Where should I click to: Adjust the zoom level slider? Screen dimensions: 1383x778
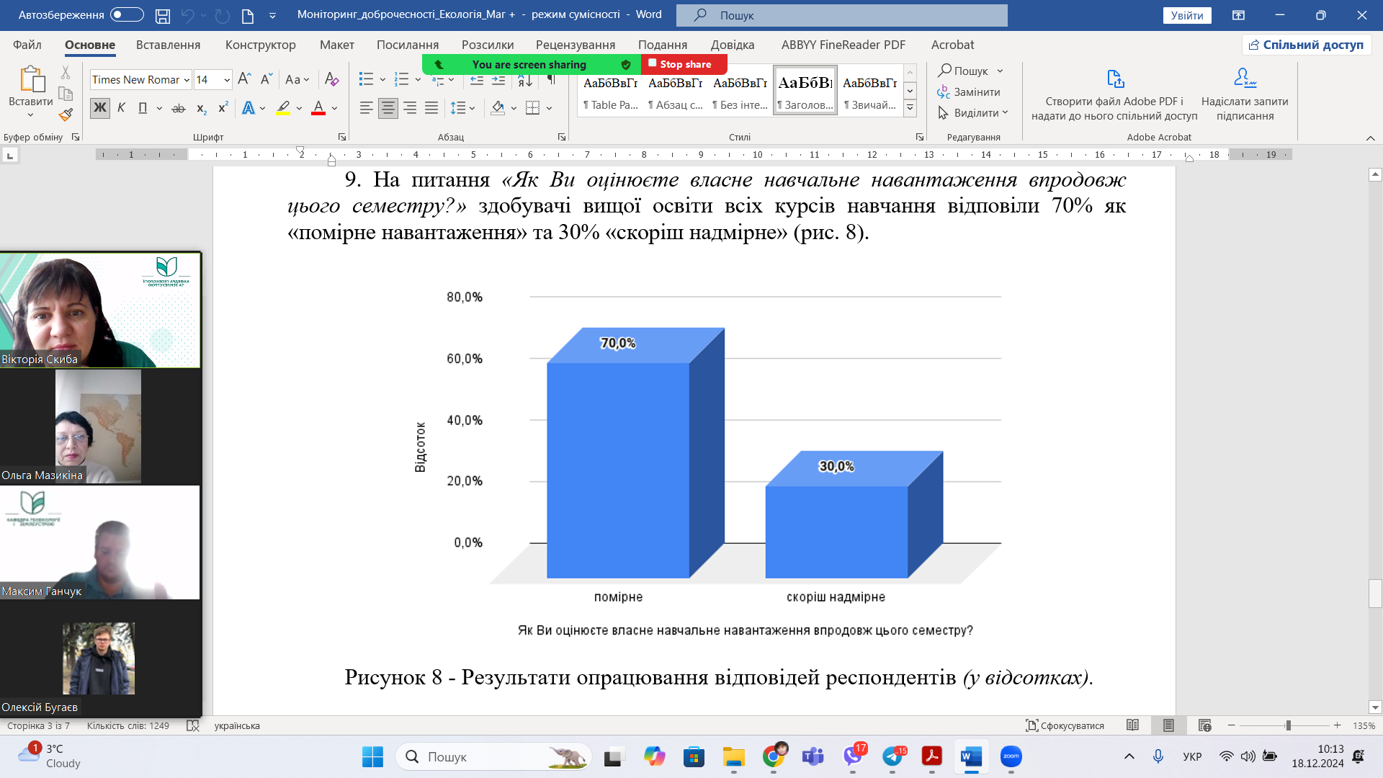[x=1288, y=725]
